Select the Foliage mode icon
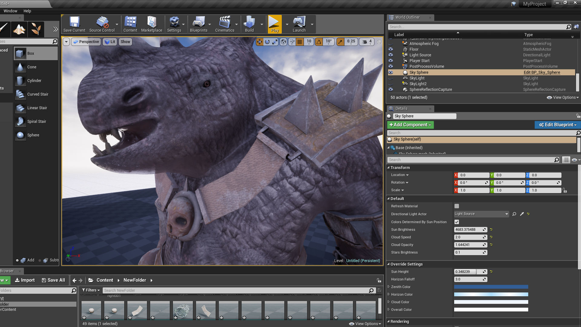The width and height of the screenshot is (581, 327). point(36,29)
